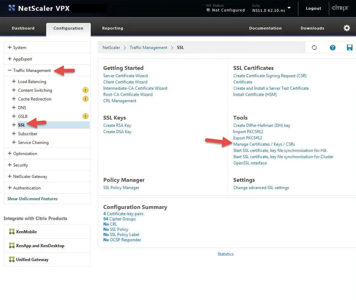This screenshot has width=356, height=300.
Task: Click warning icon beside Cache Redirection
Action: click(x=86, y=99)
